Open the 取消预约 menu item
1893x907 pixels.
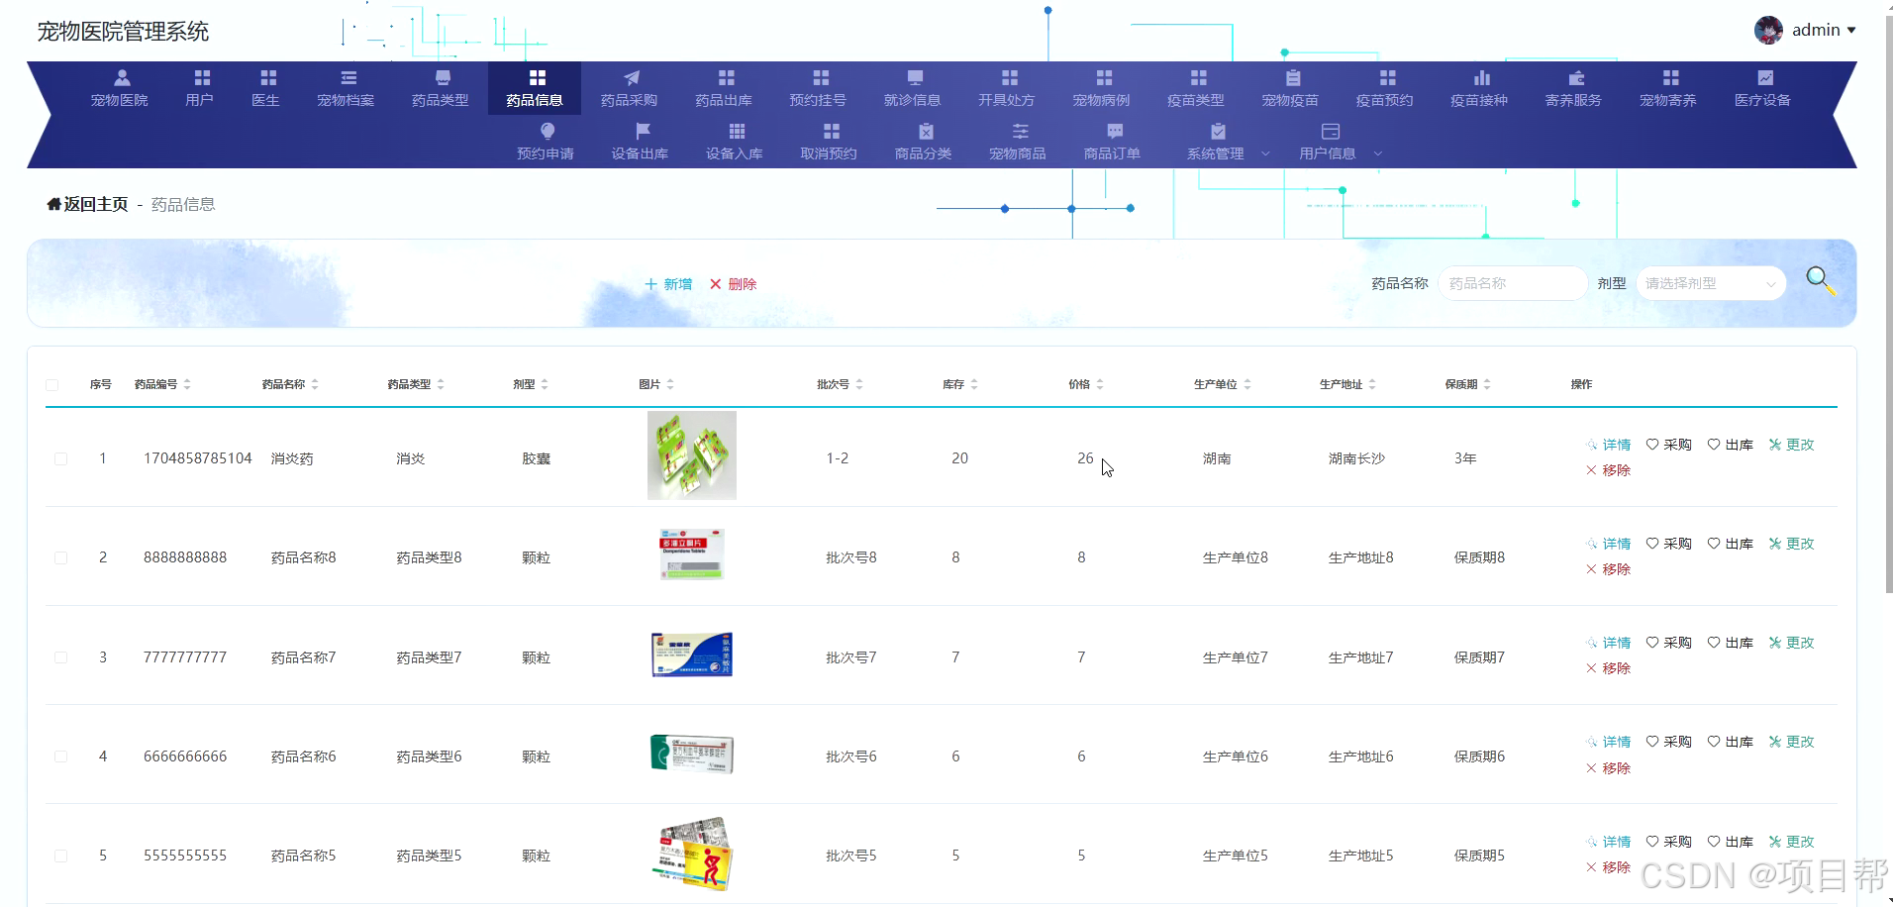pyautogui.click(x=829, y=142)
